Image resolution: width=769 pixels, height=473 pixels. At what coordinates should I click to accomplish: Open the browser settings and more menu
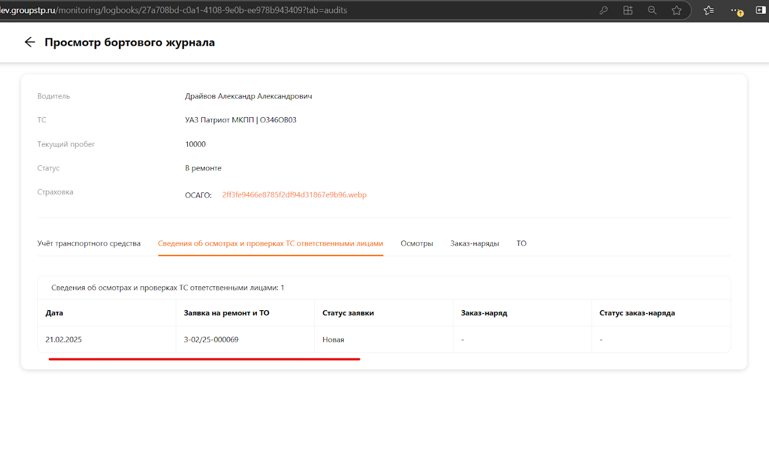(x=735, y=10)
